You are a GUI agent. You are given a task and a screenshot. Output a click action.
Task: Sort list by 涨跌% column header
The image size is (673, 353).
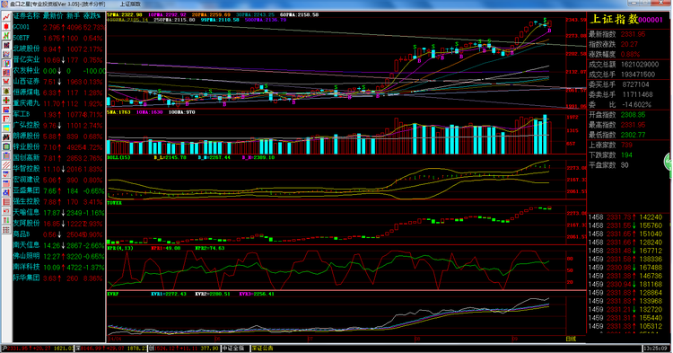pyautogui.click(x=92, y=16)
